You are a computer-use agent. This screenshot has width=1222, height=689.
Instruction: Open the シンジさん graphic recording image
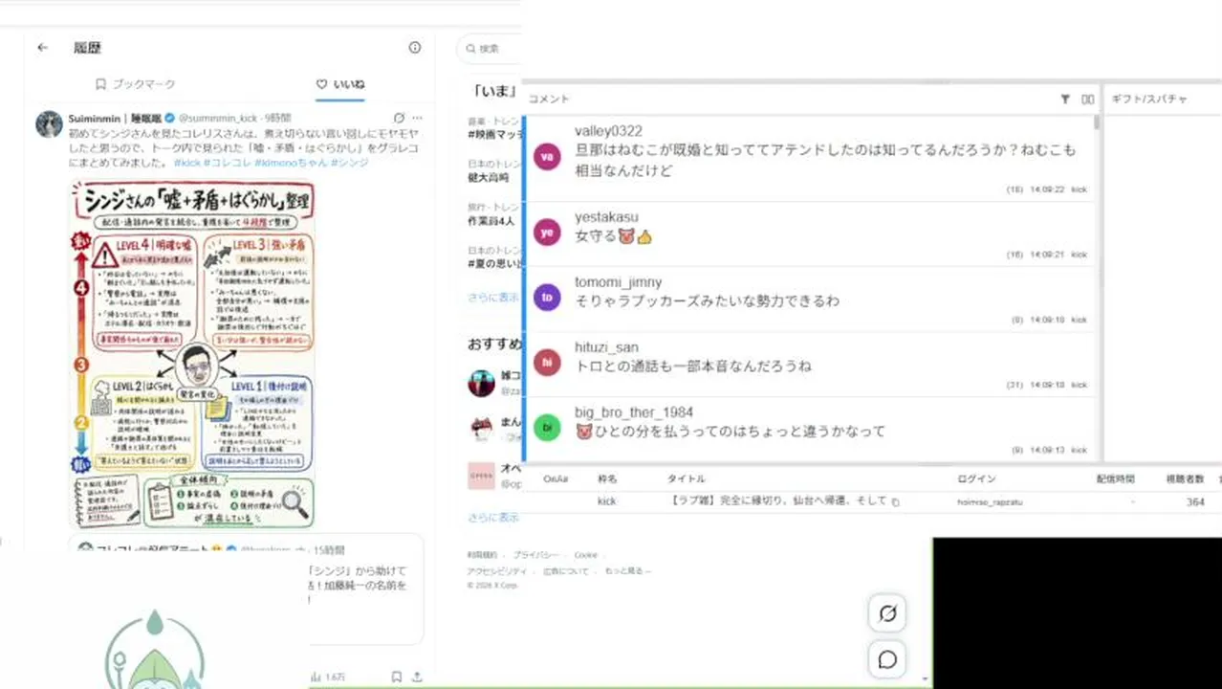click(x=192, y=353)
